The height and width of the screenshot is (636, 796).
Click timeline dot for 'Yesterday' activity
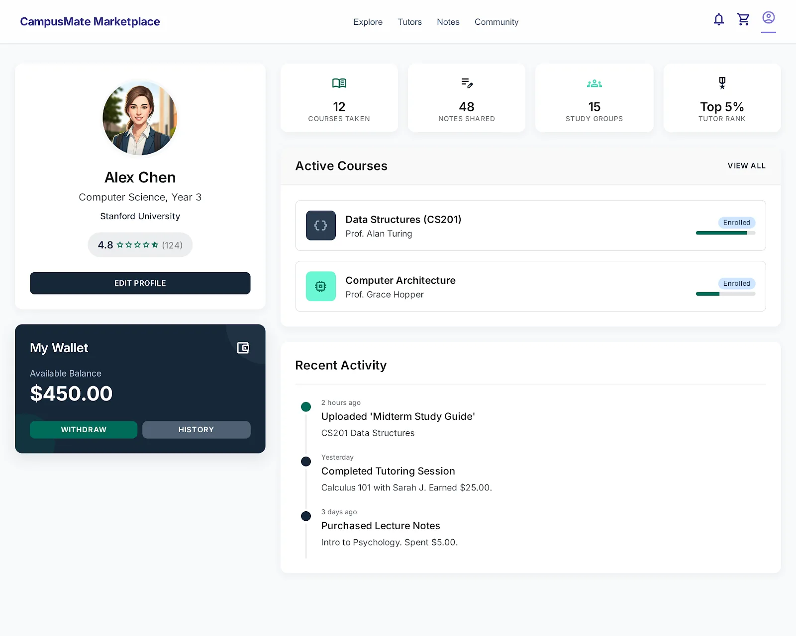306,462
